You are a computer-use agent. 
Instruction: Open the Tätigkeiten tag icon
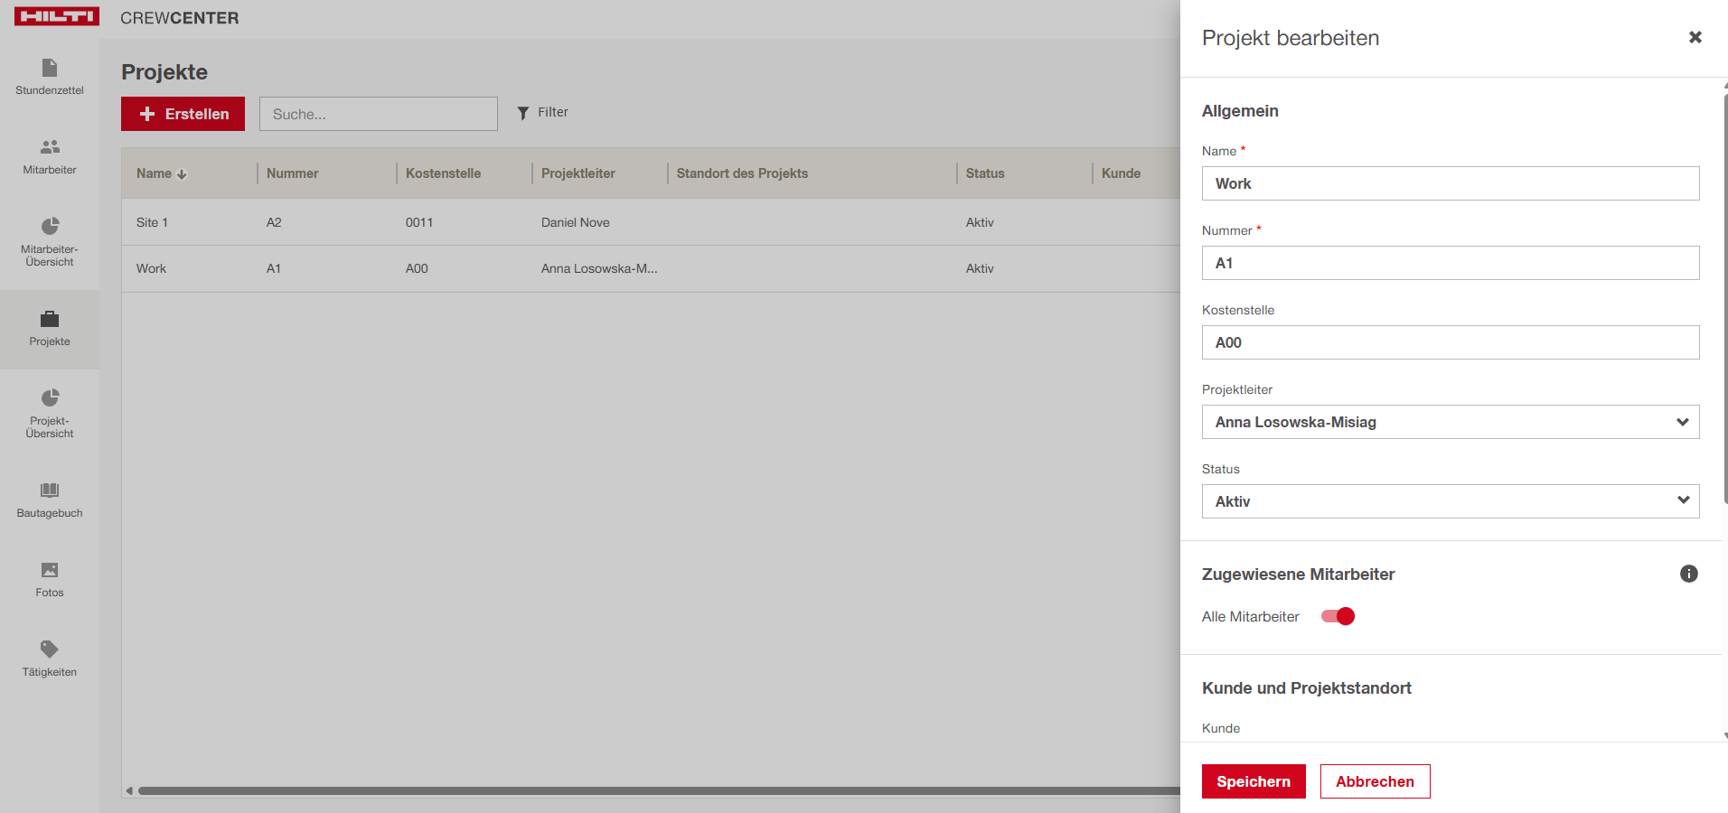tap(50, 649)
